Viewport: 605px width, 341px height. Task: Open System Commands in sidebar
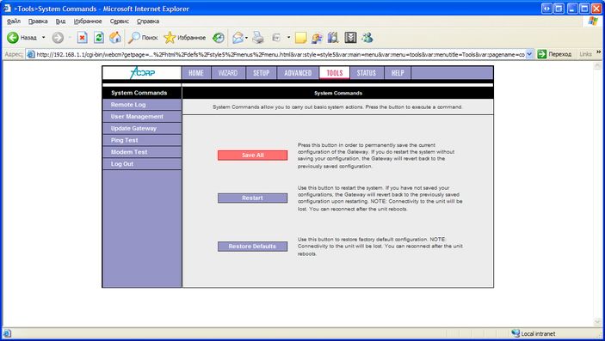click(142, 93)
